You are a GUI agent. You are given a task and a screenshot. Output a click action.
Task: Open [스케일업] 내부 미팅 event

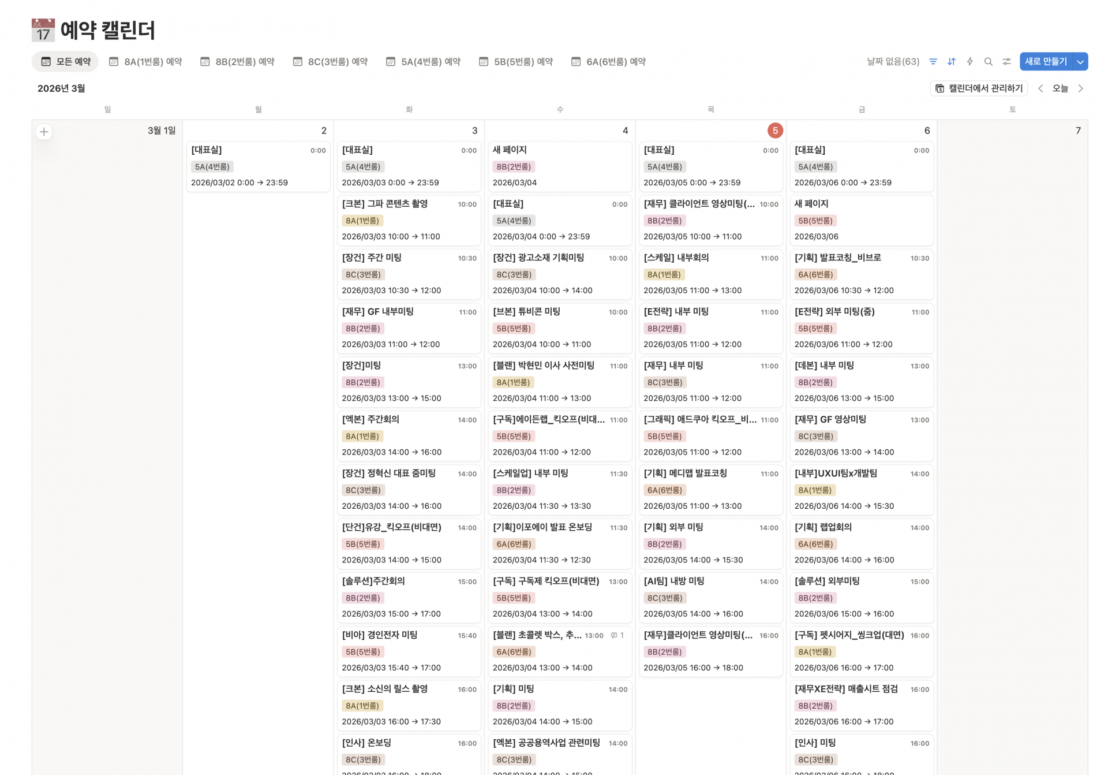click(x=560, y=490)
